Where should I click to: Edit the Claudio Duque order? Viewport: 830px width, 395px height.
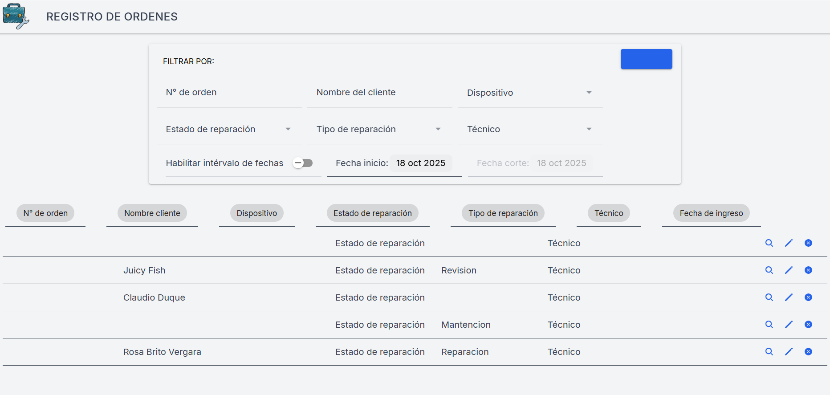click(789, 297)
